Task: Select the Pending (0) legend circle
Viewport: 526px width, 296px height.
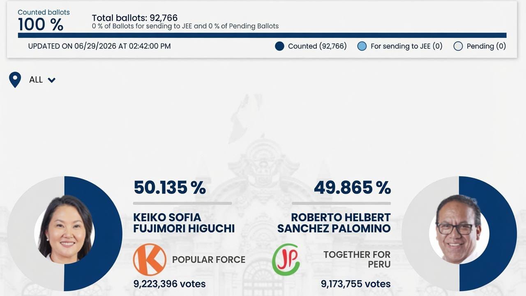Action: 458,46
